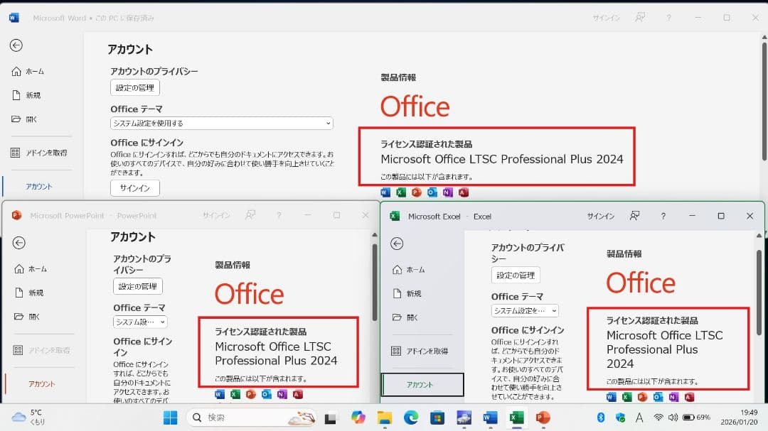Click the 設定の管理 button in Word

[x=134, y=87]
